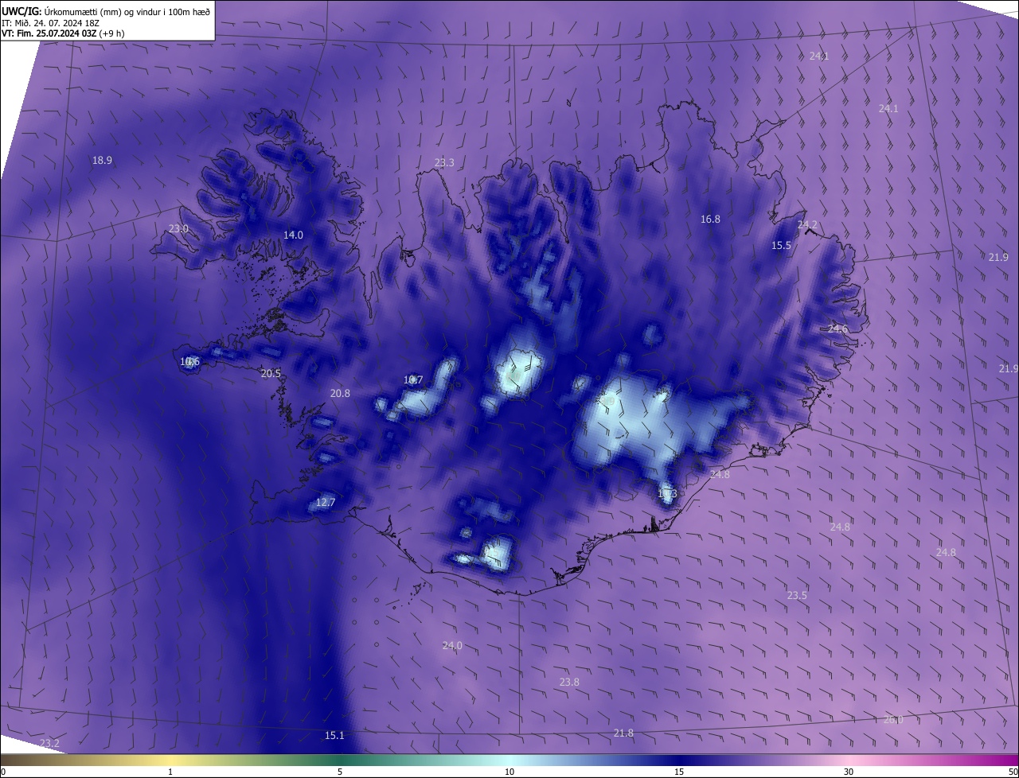Click the color scale label 1
Screen dimensions: 1019x778
[x=170, y=772]
